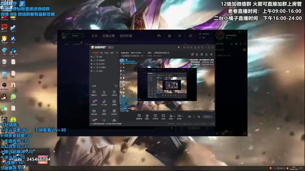Open the LoL profile icon in navigation
This screenshot has width=305, height=171.
click(159, 36)
